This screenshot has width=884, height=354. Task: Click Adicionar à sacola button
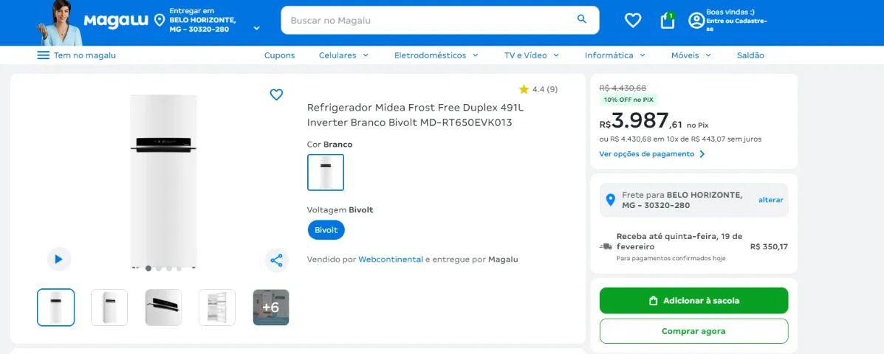coord(694,301)
